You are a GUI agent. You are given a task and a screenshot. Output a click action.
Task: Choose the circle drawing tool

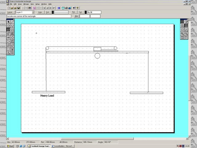click(8, 26)
